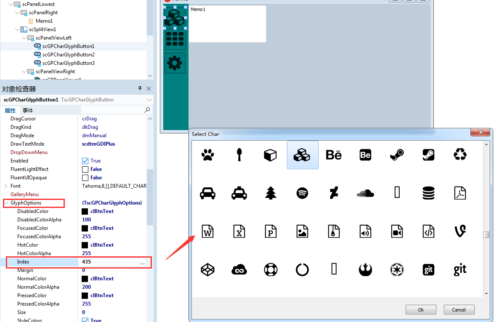502x322 pixels.
Task: Collapse the scPanelRight tree node
Action: pyautogui.click(x=18, y=13)
